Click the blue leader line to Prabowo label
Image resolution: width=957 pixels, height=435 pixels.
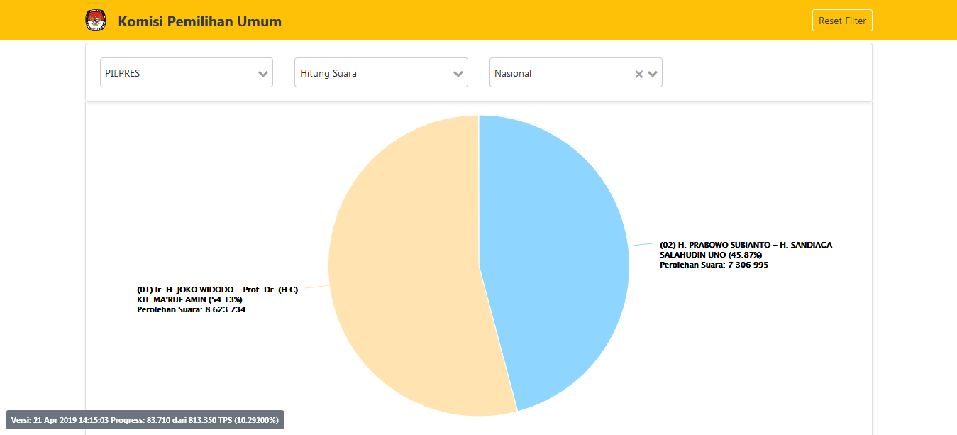641,245
